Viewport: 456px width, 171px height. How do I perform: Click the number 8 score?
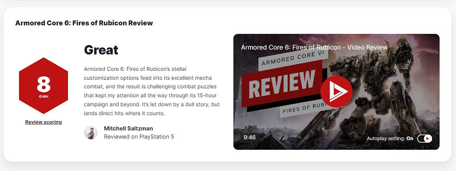43,85
